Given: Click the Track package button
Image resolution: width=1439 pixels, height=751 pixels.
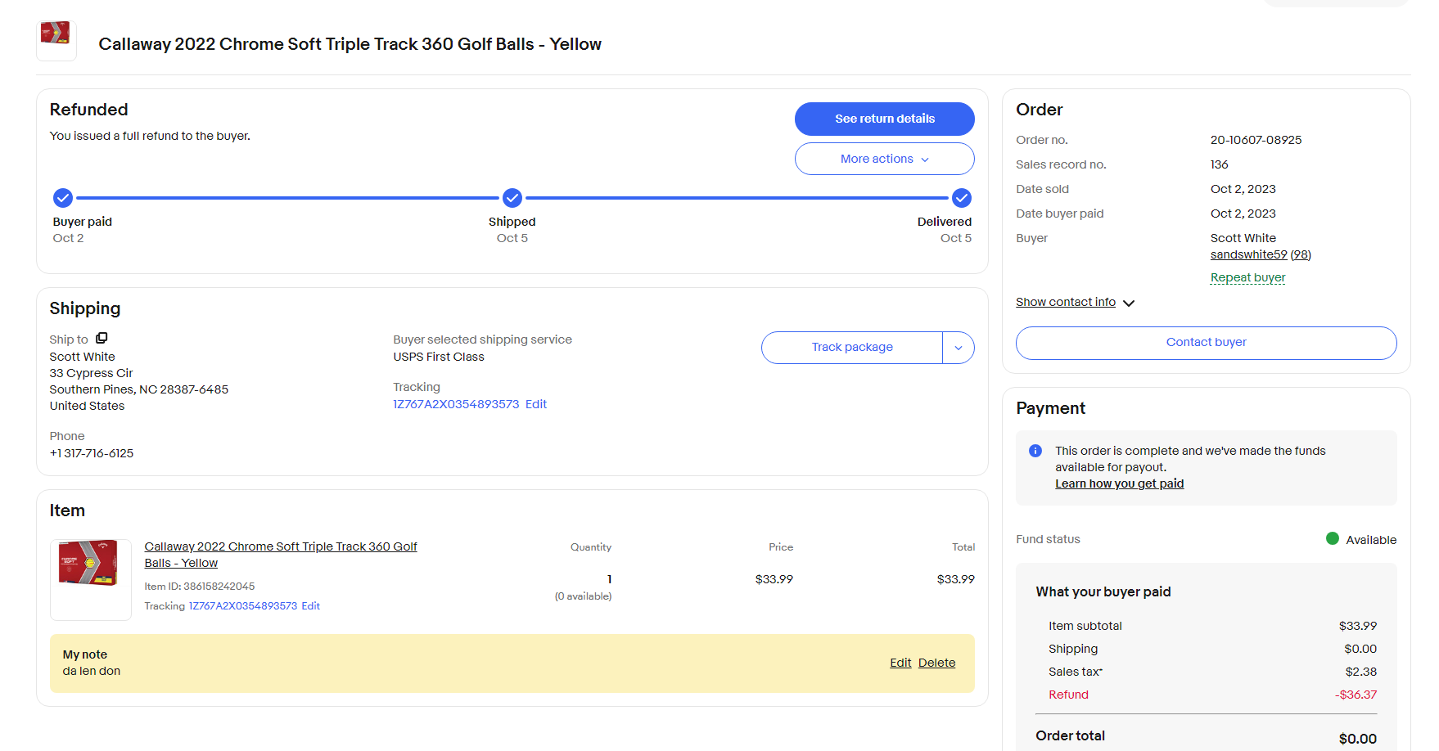Looking at the screenshot, I should click(x=852, y=348).
